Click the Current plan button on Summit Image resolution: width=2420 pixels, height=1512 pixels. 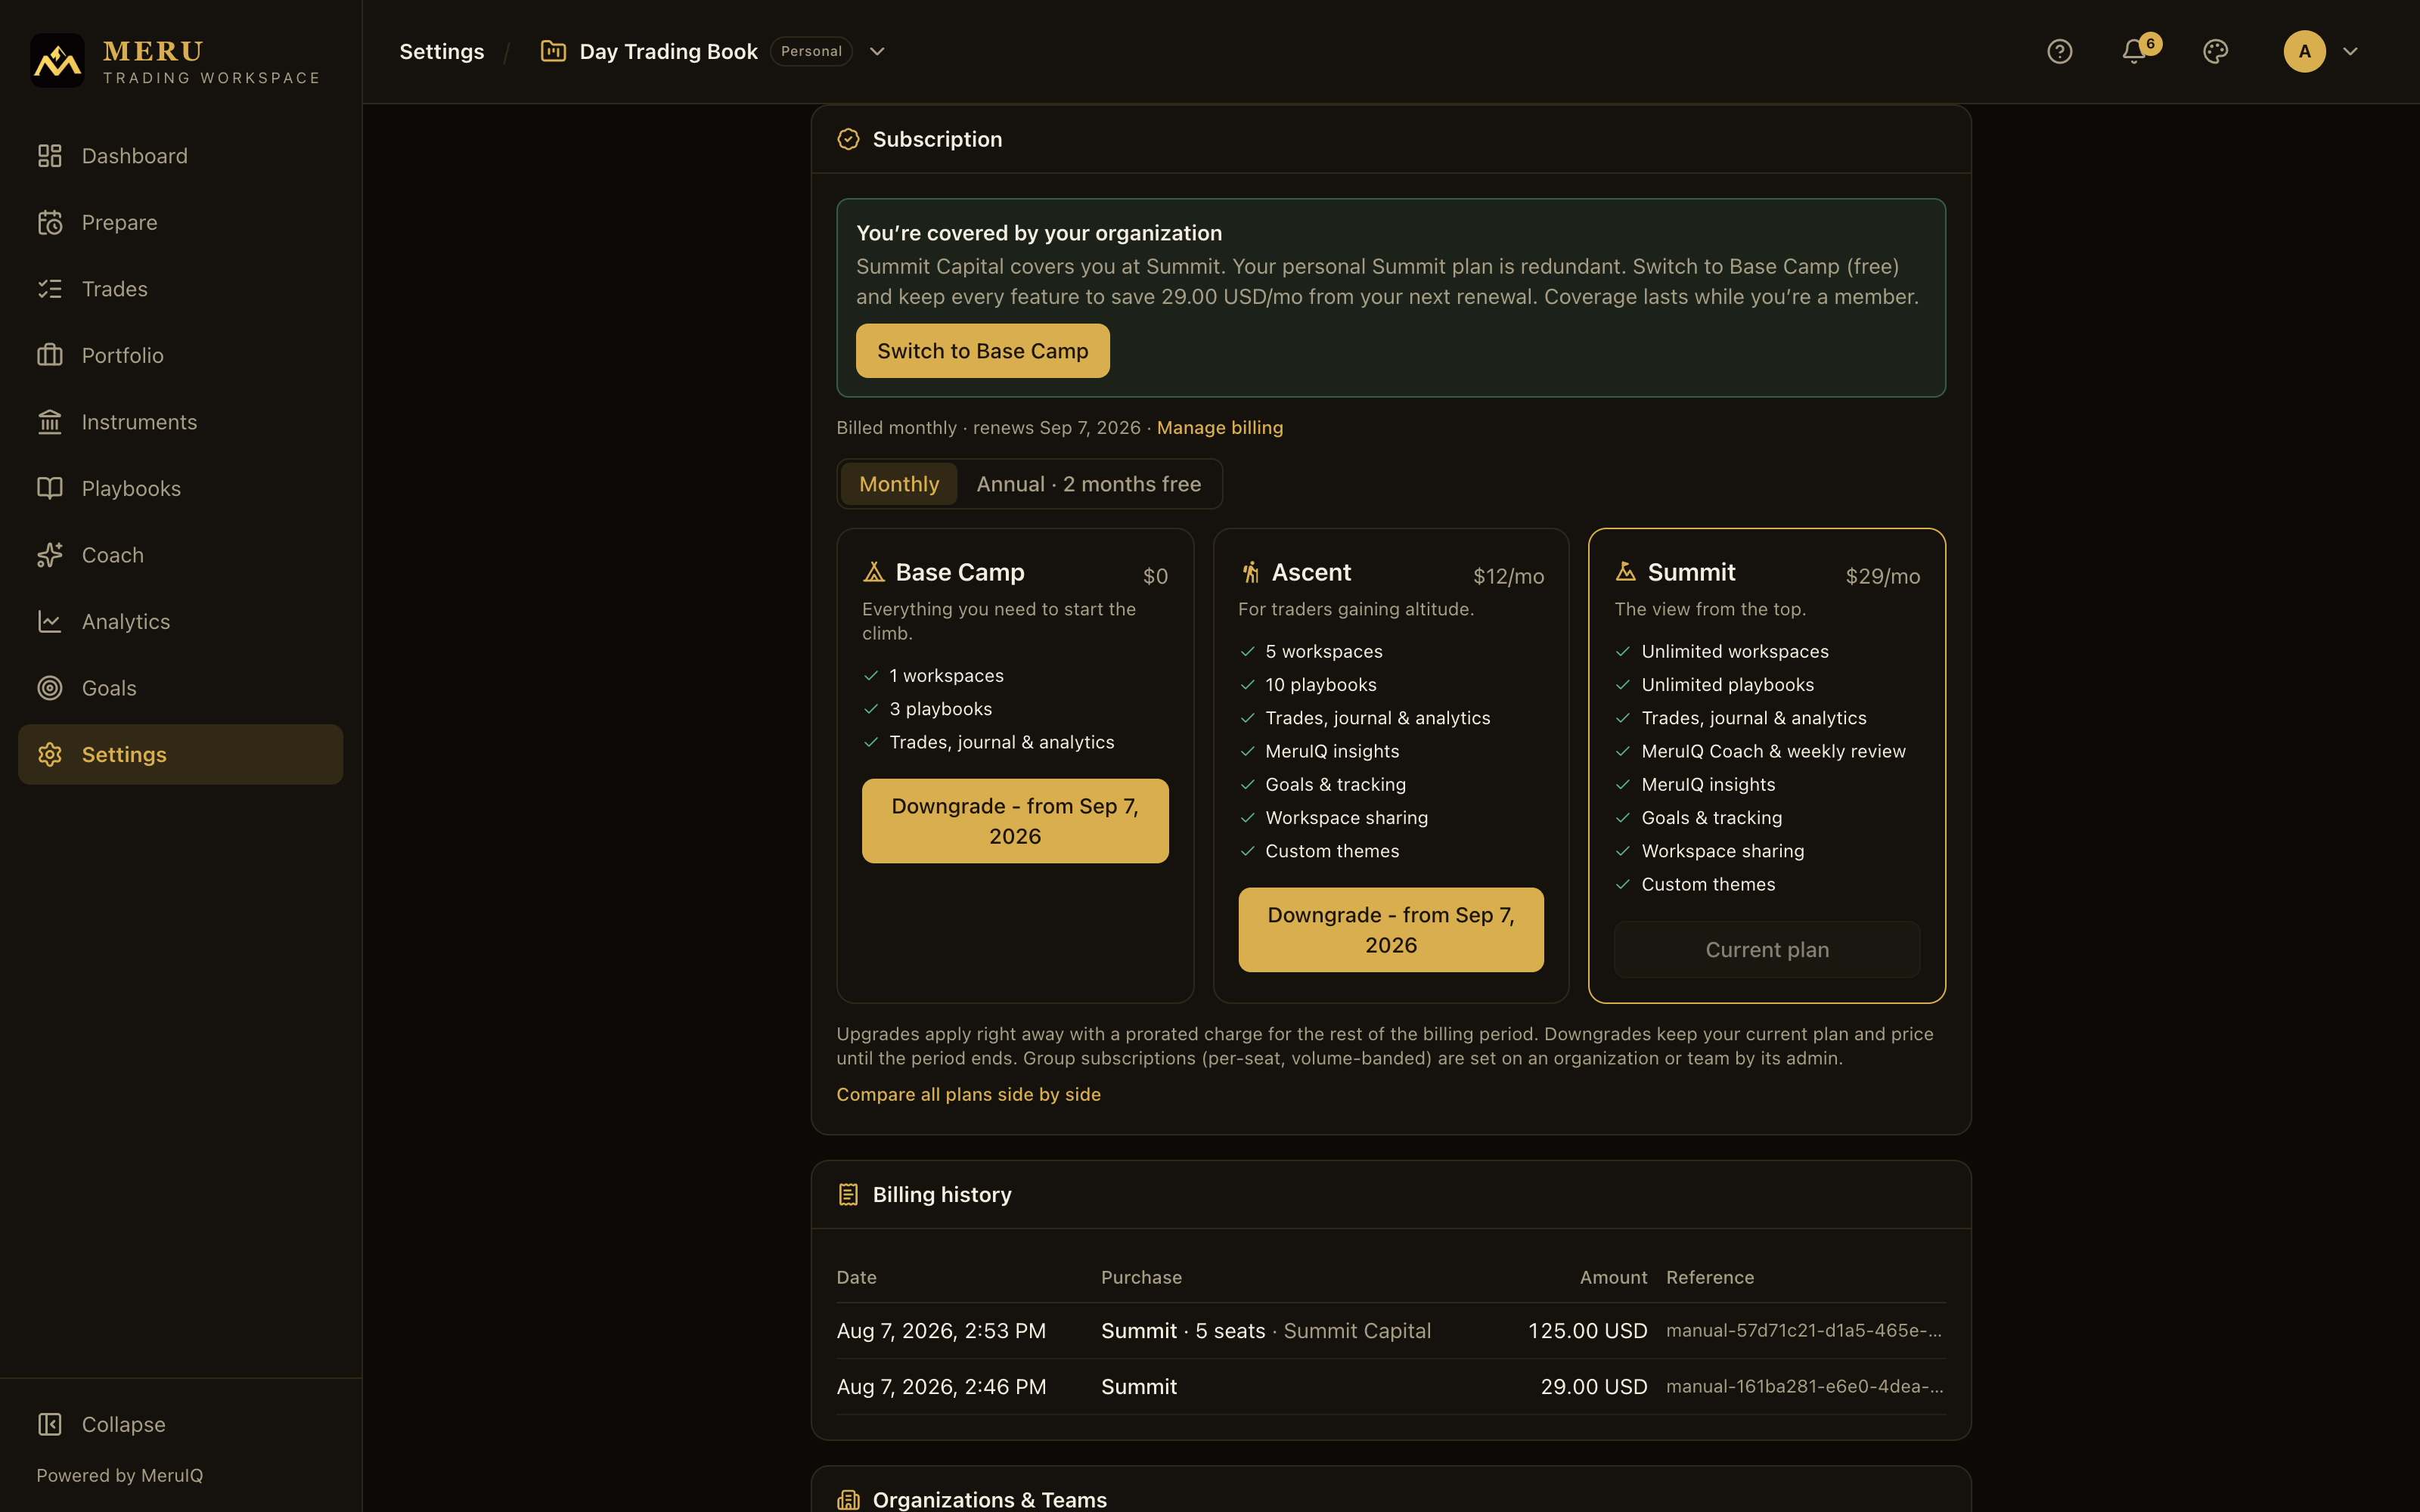[x=1766, y=950]
